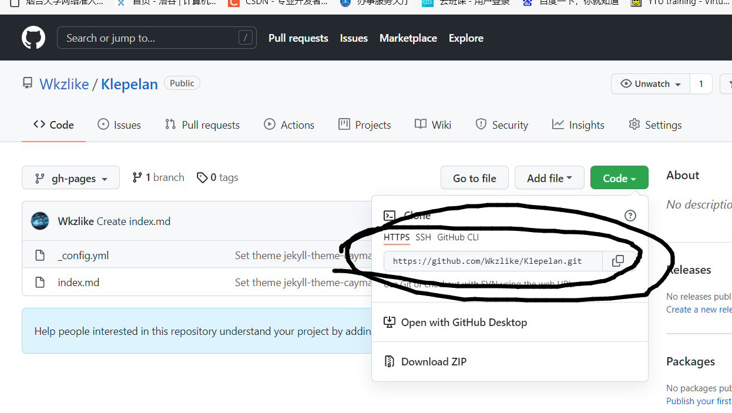Copy the clone URL to clipboard
This screenshot has width=732, height=413.
click(x=618, y=261)
